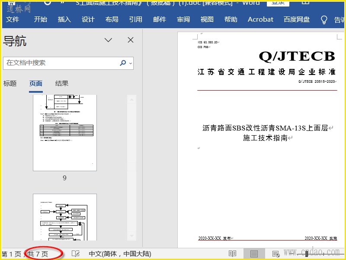The height and width of the screenshot is (260, 346).
Task: Click the 2020-XX-XX 发布 date text
Action: coord(215,238)
